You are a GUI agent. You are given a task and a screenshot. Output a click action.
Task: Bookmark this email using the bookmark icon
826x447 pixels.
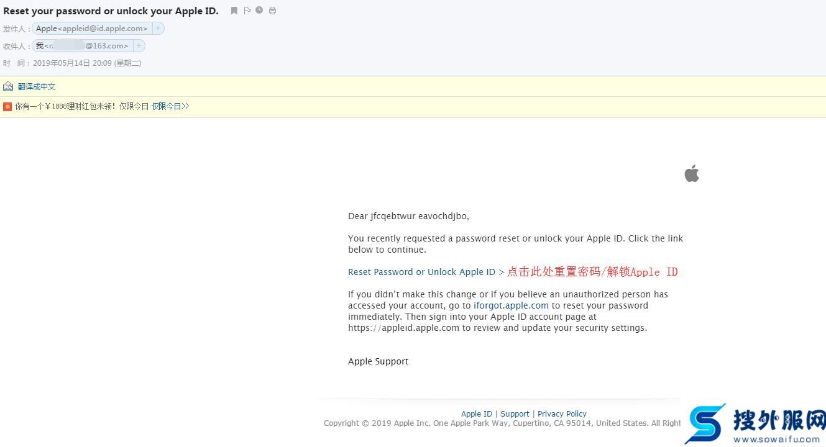234,10
